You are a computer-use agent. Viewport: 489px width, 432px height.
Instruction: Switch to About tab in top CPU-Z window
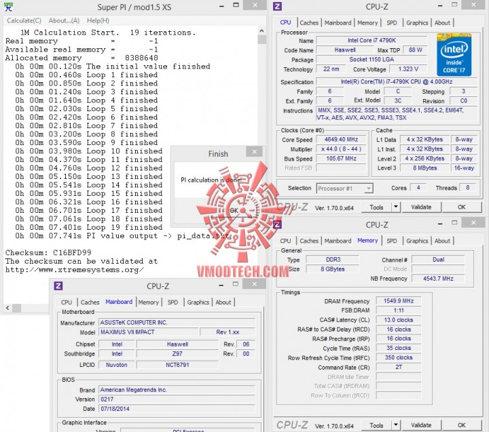(442, 23)
